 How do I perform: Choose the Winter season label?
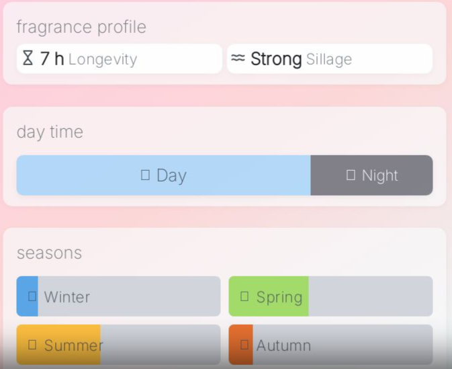tap(67, 296)
